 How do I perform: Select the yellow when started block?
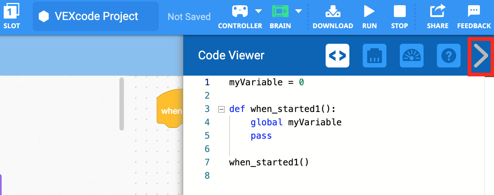click(171, 110)
